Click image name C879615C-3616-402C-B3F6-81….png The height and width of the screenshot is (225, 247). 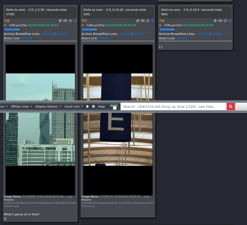[124, 196]
